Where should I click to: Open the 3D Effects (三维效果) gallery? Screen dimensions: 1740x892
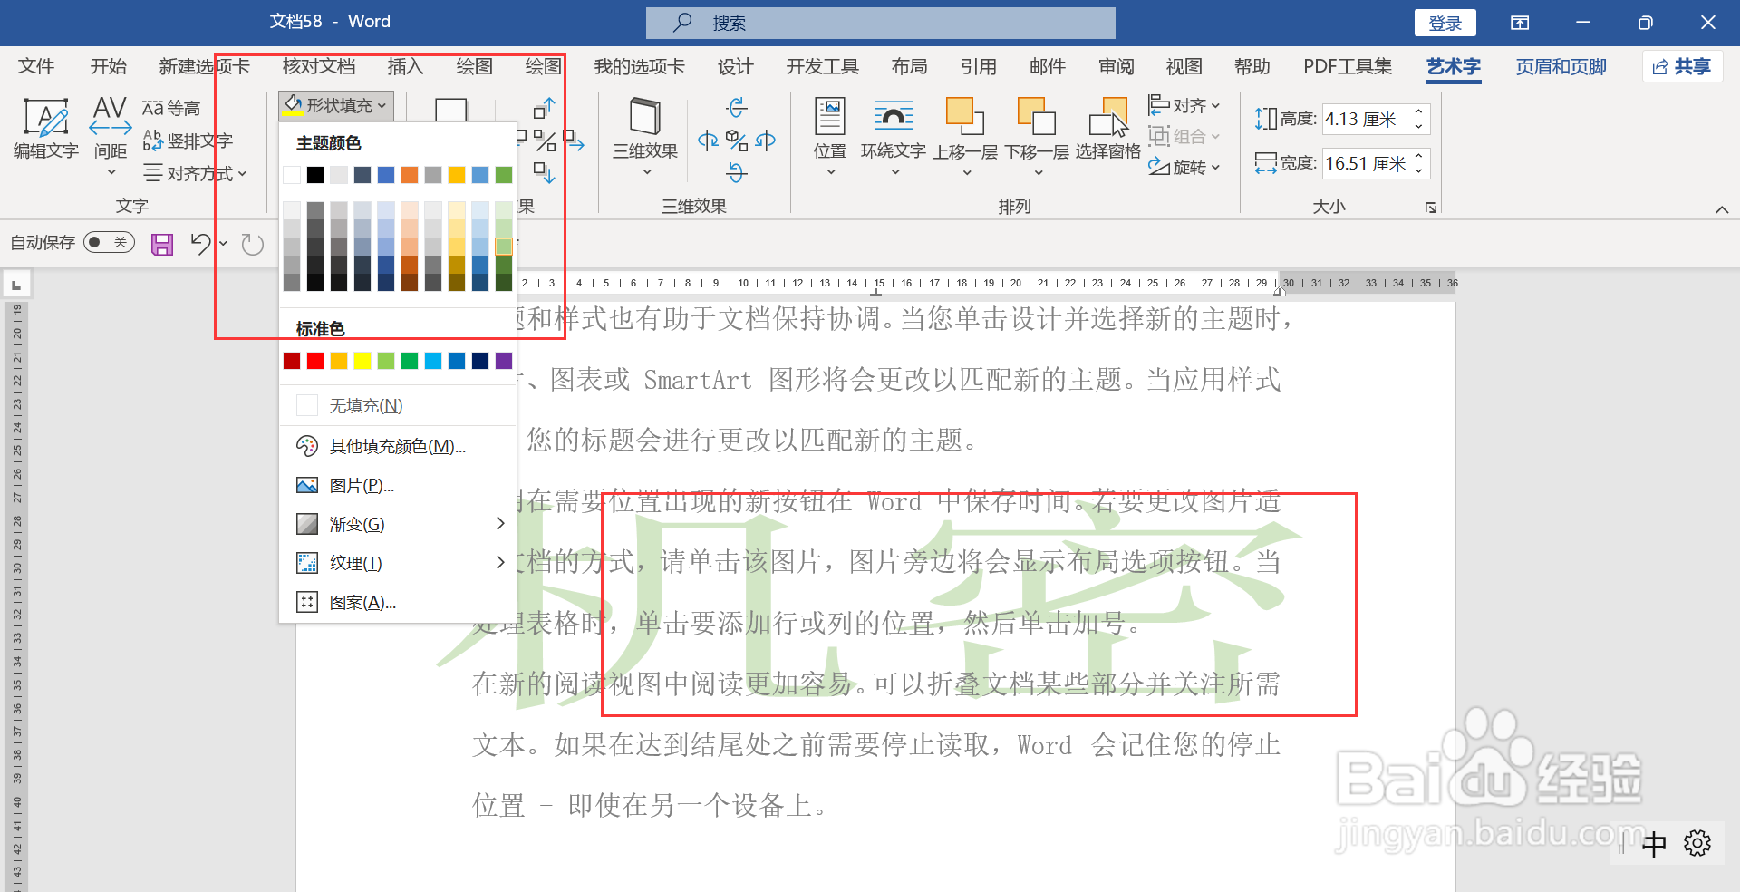click(645, 136)
